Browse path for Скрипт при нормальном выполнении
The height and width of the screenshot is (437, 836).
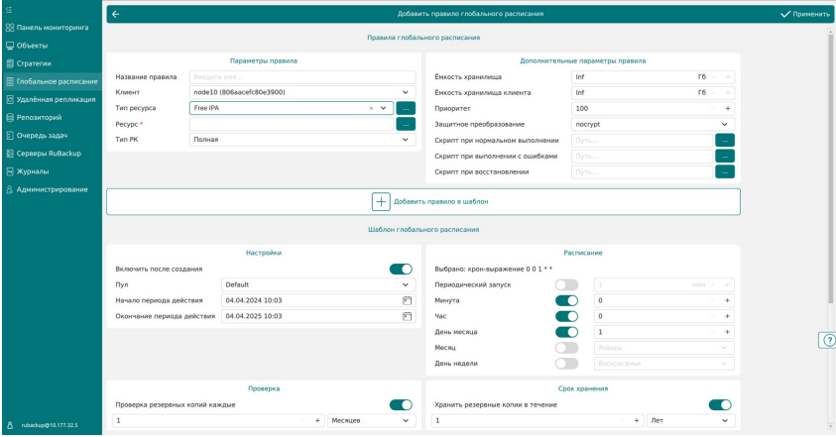pyautogui.click(x=725, y=140)
